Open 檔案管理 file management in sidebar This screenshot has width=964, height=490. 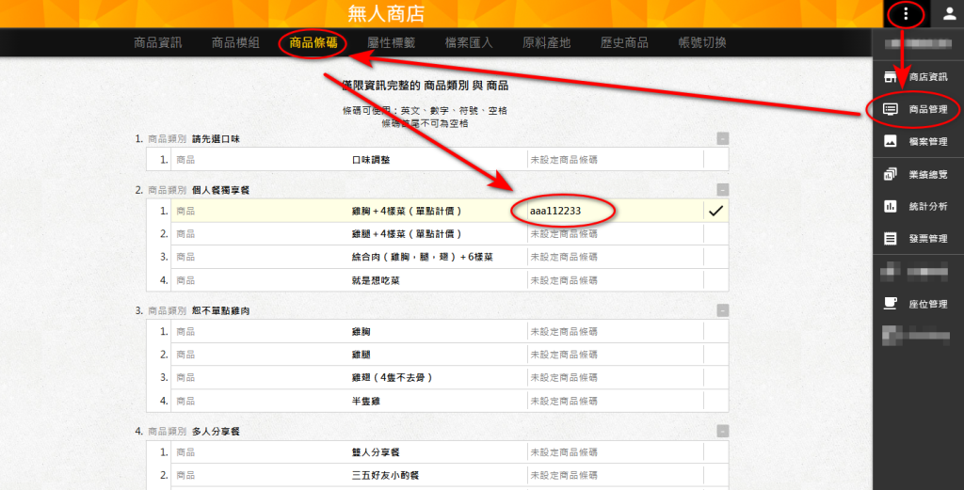click(x=918, y=141)
